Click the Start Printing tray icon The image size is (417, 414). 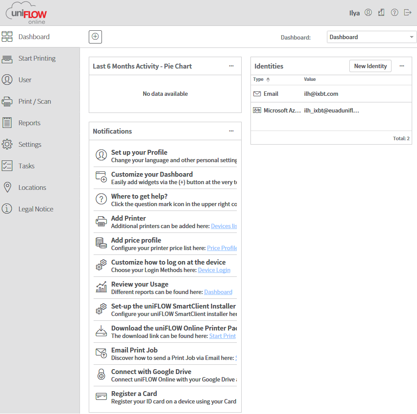click(7, 58)
